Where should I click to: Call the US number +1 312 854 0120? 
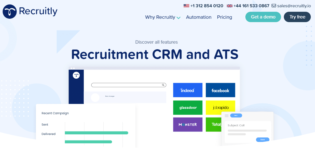[x=207, y=6]
